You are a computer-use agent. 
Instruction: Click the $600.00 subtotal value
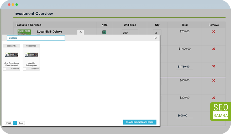(x=182, y=115)
